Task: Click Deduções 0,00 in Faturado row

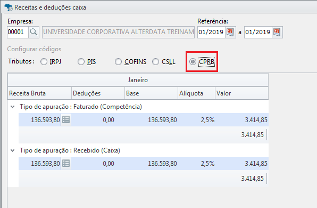Action: tap(109, 120)
